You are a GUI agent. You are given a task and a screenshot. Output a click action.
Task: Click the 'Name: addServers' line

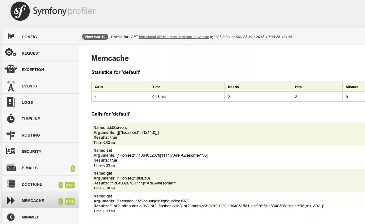pyautogui.click(x=110, y=127)
